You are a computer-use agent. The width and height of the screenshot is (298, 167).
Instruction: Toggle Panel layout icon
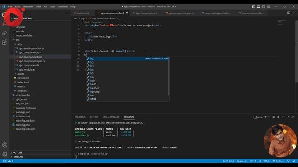tap(259, 6)
